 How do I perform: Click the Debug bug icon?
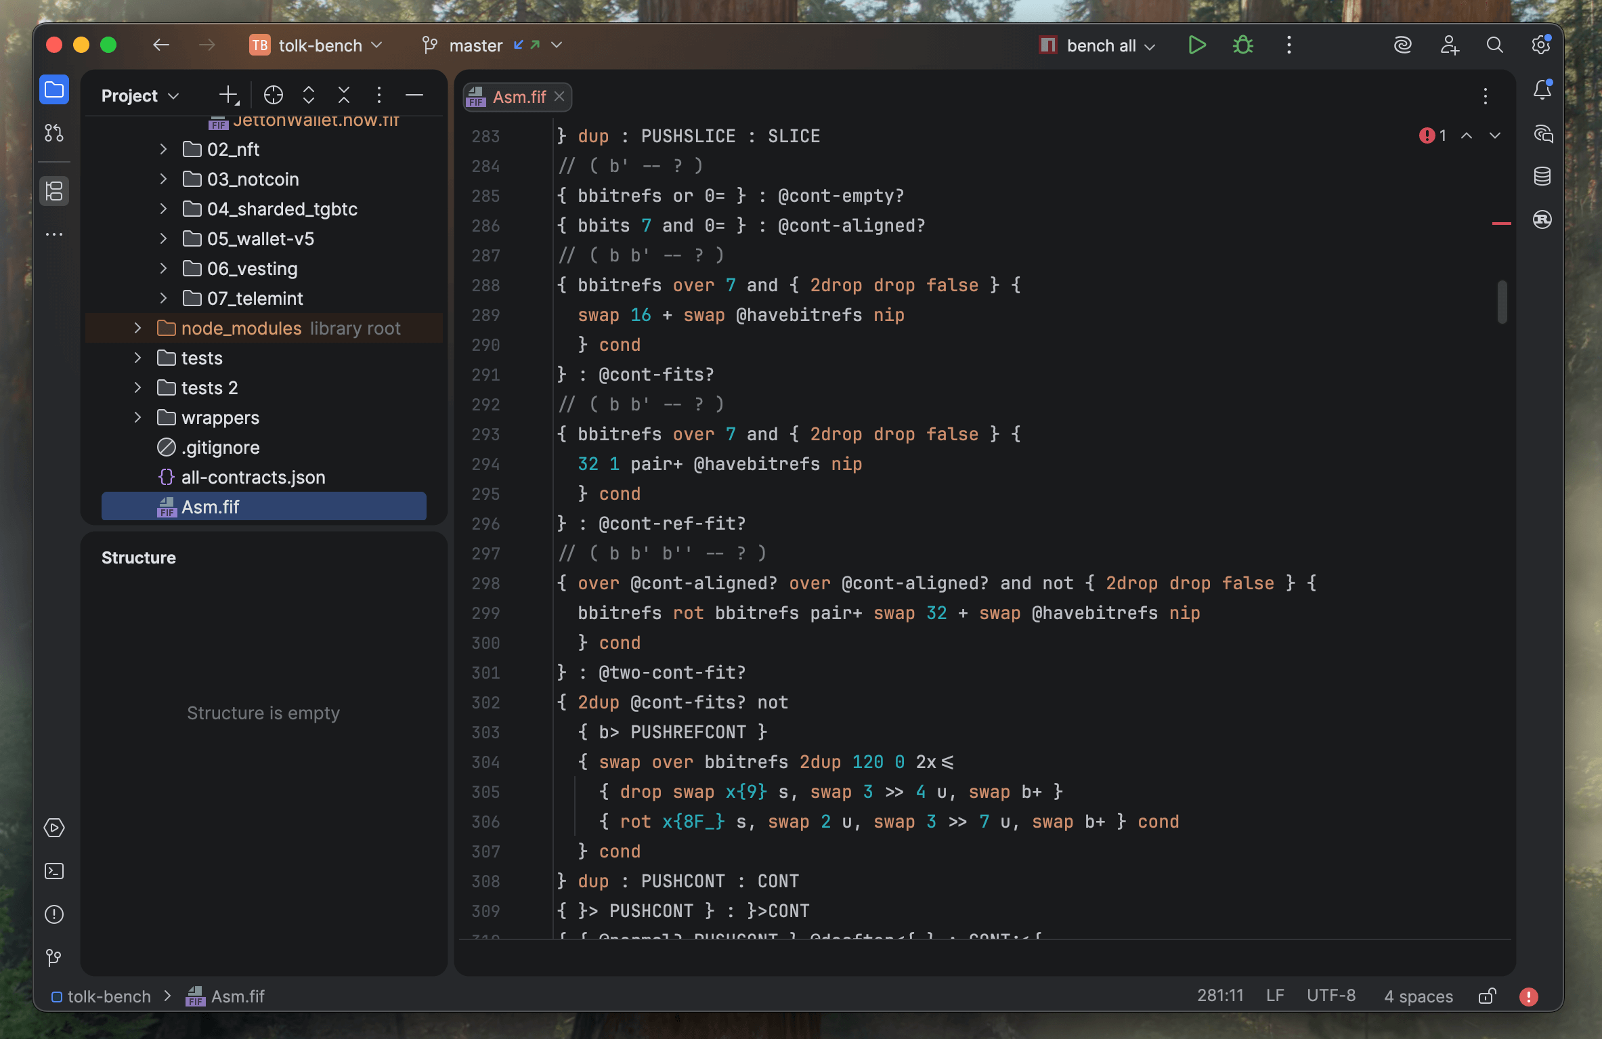(x=1242, y=45)
